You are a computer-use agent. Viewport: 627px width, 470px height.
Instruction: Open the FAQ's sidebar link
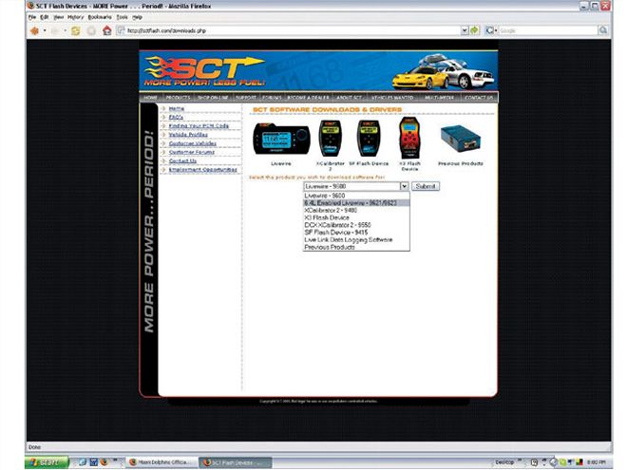point(176,117)
